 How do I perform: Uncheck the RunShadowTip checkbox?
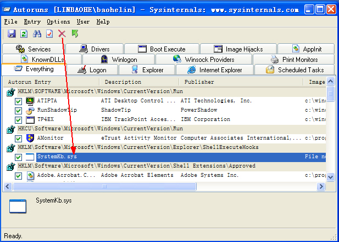point(18,111)
